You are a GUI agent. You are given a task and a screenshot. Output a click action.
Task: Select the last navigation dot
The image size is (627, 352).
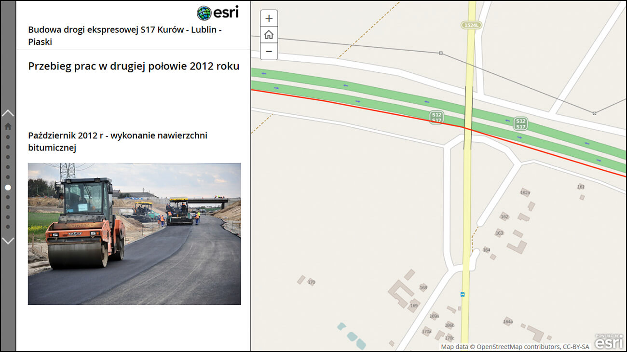click(x=8, y=227)
